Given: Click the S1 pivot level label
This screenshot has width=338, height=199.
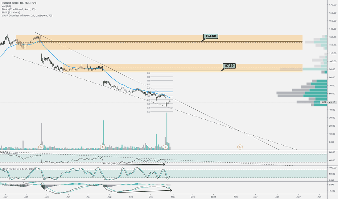Looking at the screenshot, I should [x=149, y=96].
